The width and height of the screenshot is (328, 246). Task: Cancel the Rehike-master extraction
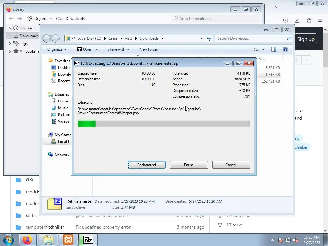[x=231, y=165]
